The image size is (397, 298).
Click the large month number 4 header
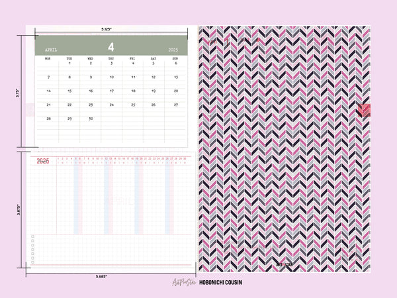(111, 47)
